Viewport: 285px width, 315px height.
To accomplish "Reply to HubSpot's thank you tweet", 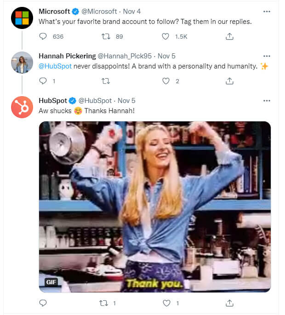I will point(43,303).
